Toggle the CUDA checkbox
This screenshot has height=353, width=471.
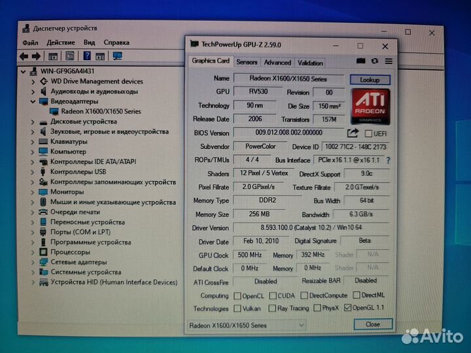coord(273,295)
